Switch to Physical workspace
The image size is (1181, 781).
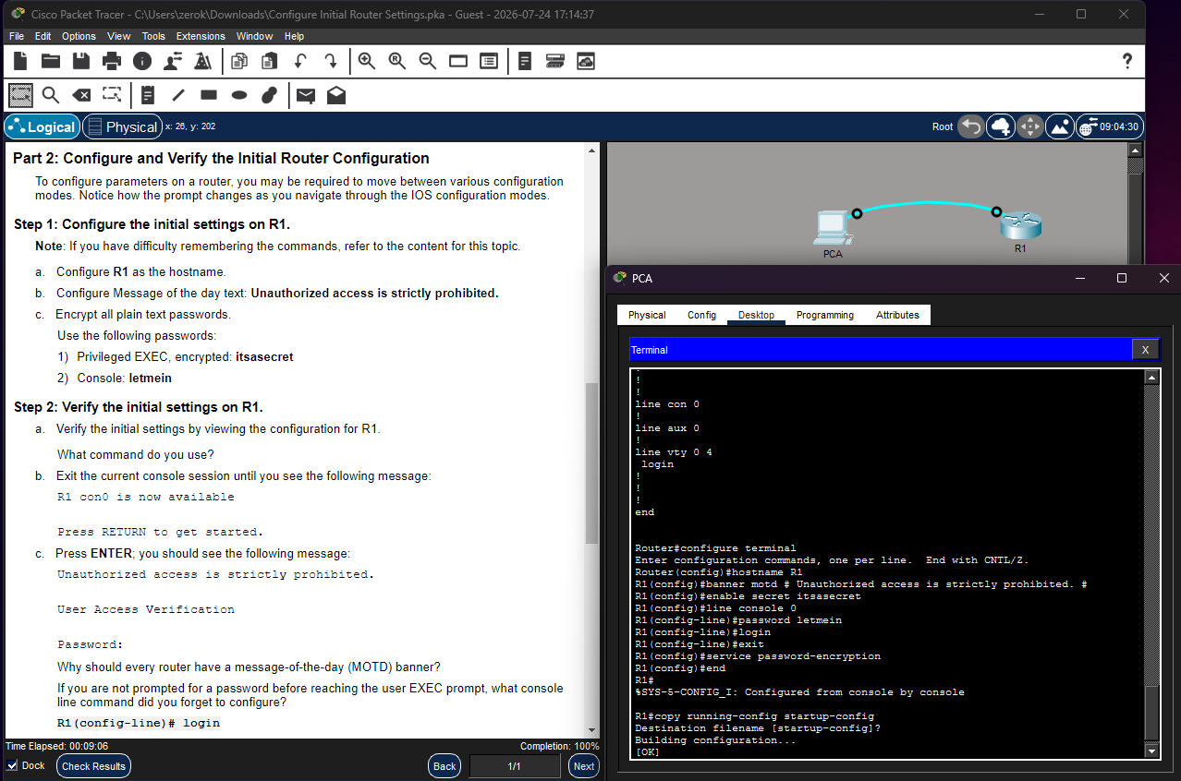(x=122, y=126)
